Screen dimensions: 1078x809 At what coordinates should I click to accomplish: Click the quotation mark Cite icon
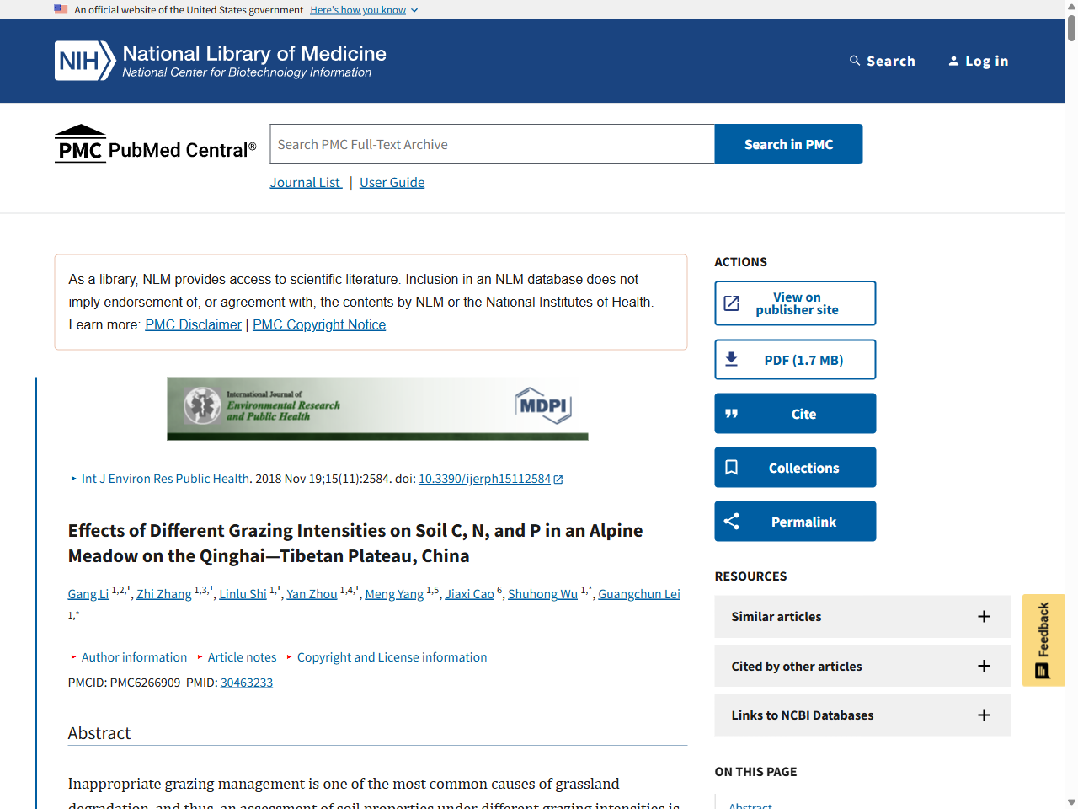(731, 414)
